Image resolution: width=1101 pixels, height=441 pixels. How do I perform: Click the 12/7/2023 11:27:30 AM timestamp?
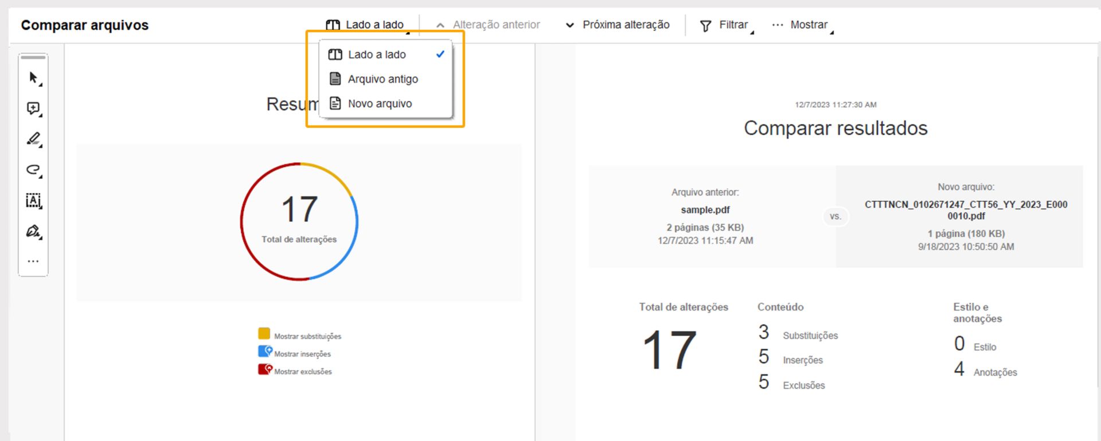click(835, 104)
